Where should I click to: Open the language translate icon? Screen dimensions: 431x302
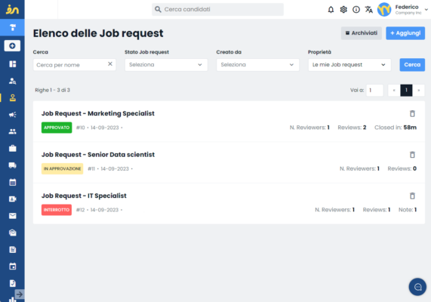pyautogui.click(x=368, y=10)
